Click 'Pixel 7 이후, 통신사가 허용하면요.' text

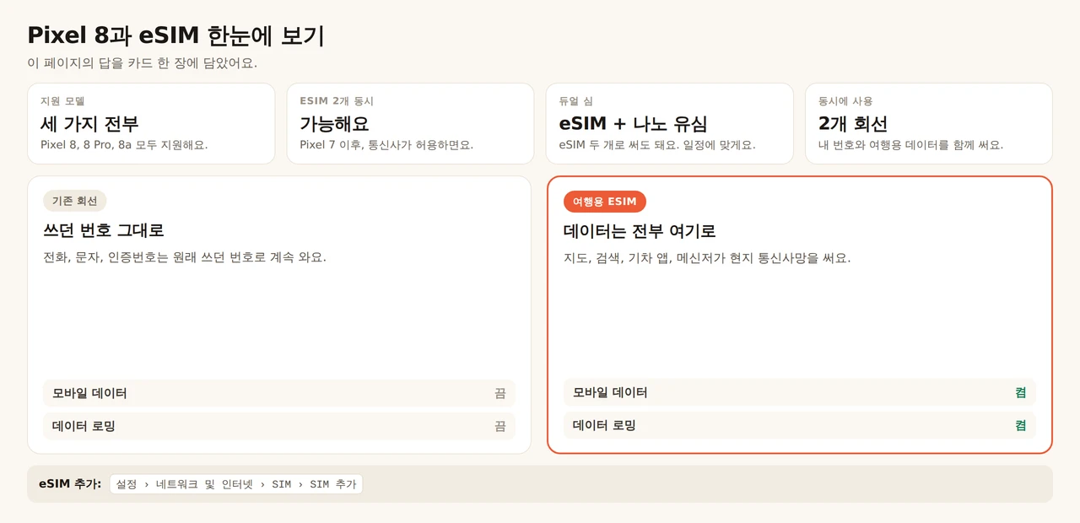tap(386, 145)
